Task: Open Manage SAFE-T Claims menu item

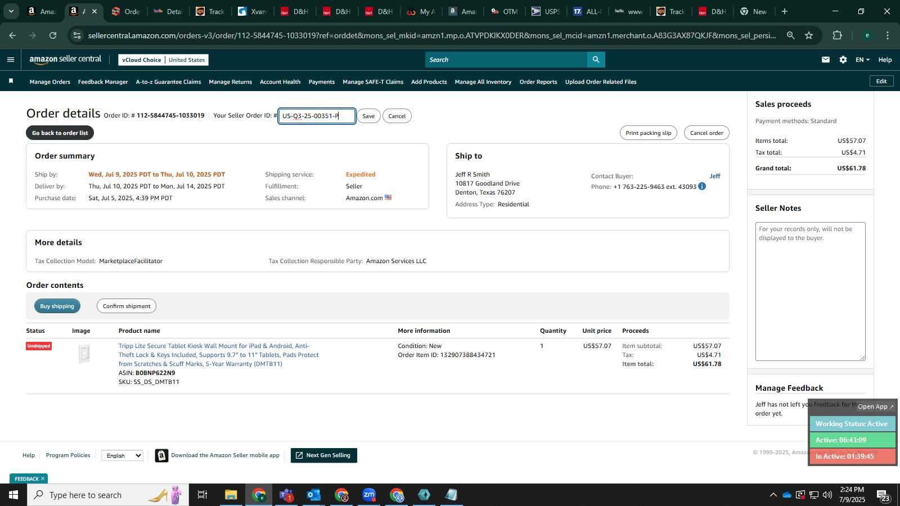Action: pos(373,82)
